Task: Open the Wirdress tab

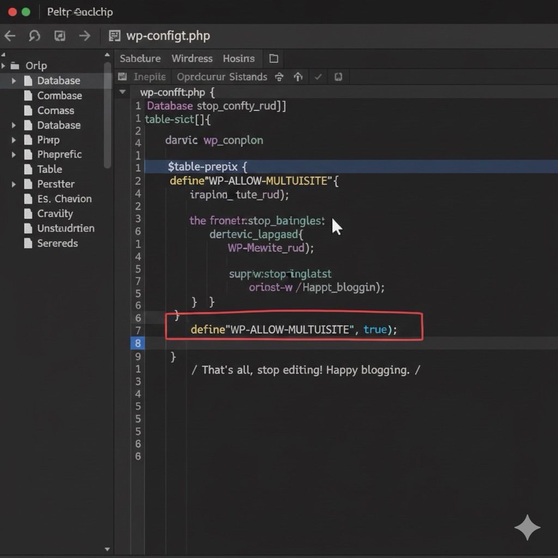Action: 192,59
